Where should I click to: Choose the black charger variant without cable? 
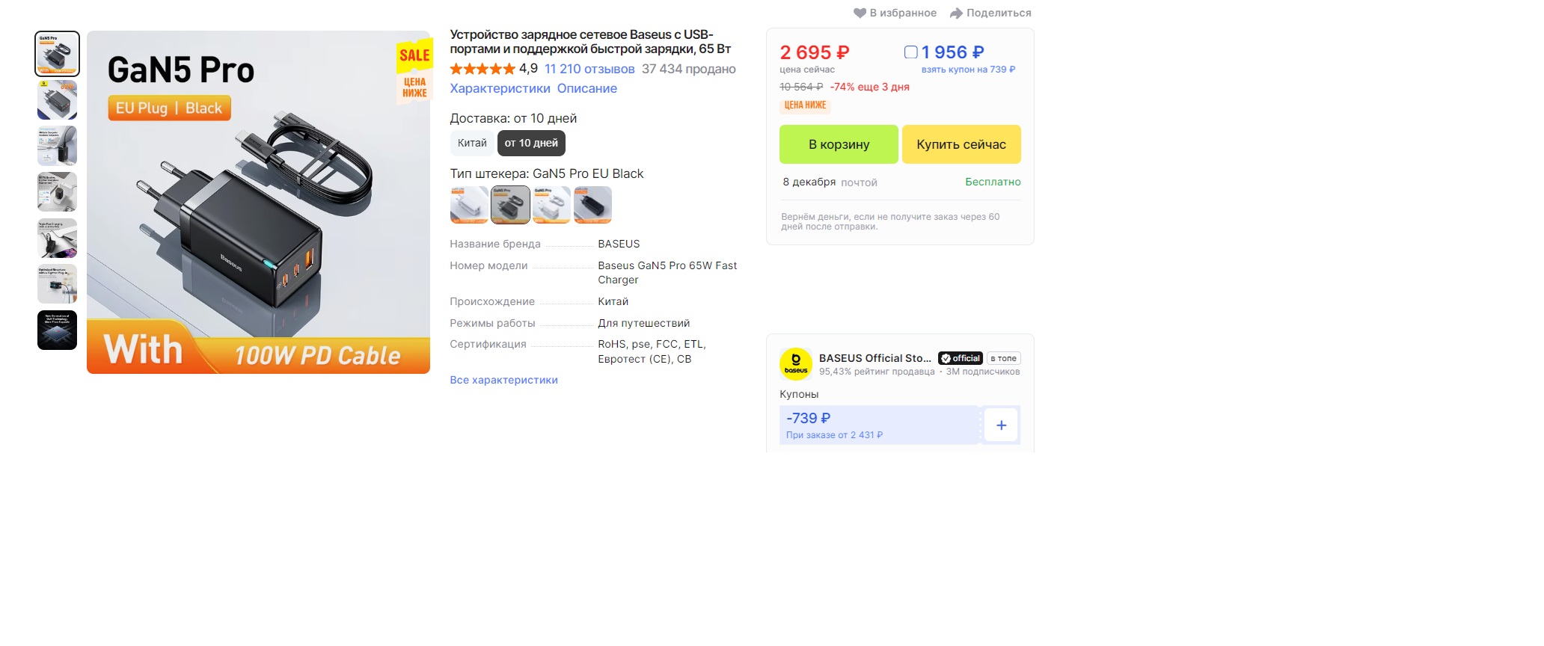[592, 205]
